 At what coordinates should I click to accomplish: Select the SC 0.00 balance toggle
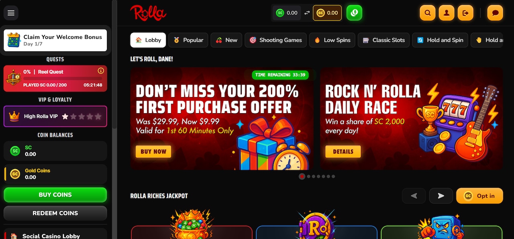287,13
